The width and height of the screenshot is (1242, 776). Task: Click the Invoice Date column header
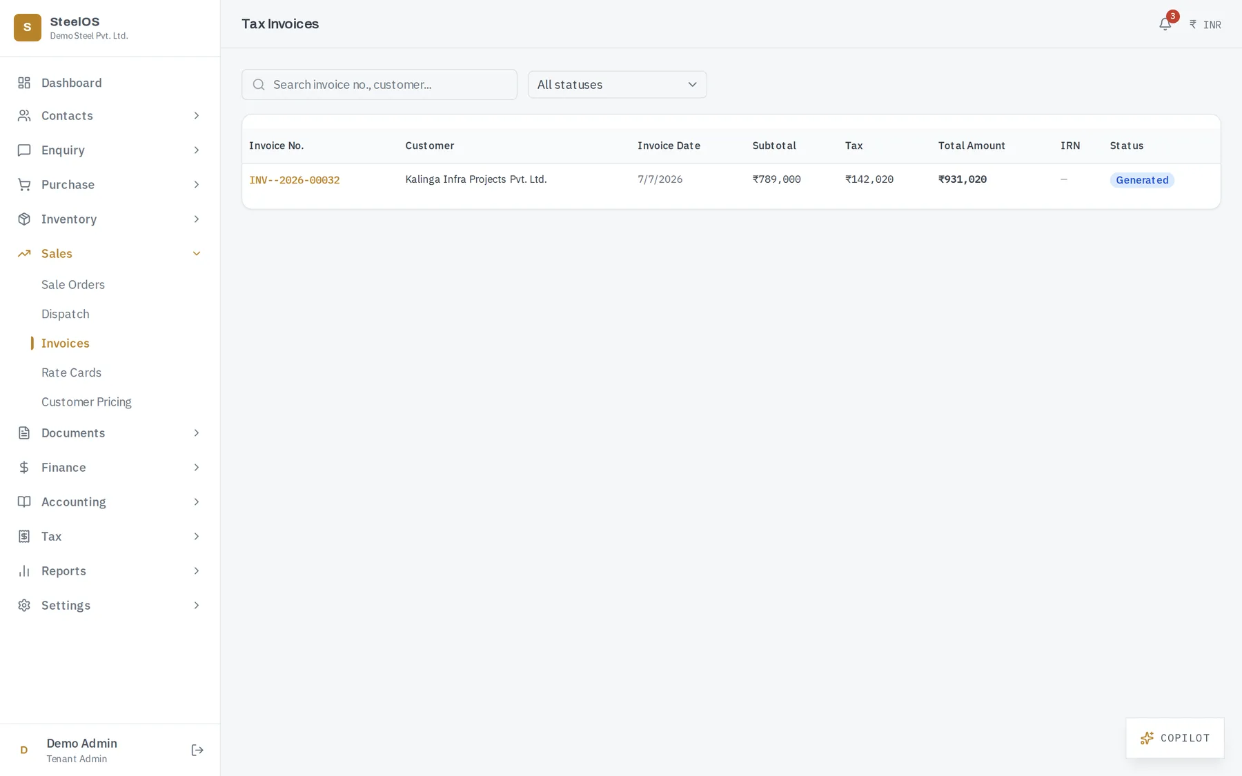669,146
